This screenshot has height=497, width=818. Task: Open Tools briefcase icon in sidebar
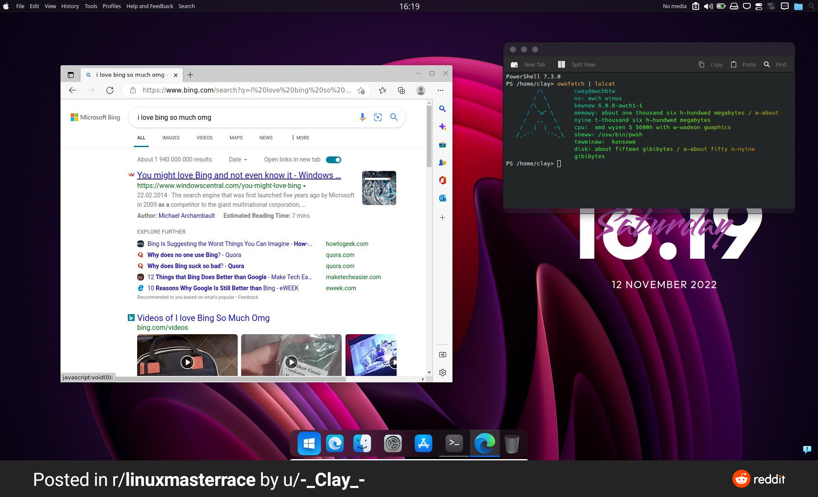pos(443,145)
